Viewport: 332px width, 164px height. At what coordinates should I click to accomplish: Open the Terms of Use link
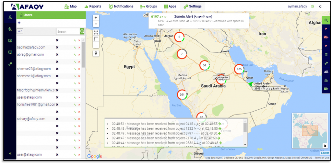[x=322, y=158]
